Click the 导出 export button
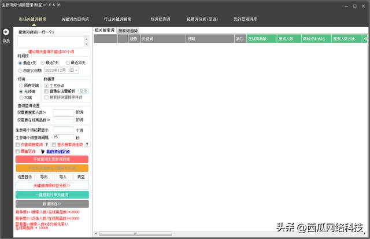This screenshot has height=239, width=370. [44, 177]
